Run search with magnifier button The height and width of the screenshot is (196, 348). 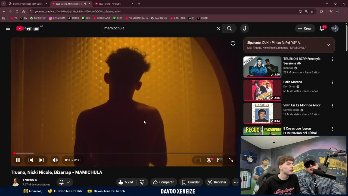click(x=229, y=28)
